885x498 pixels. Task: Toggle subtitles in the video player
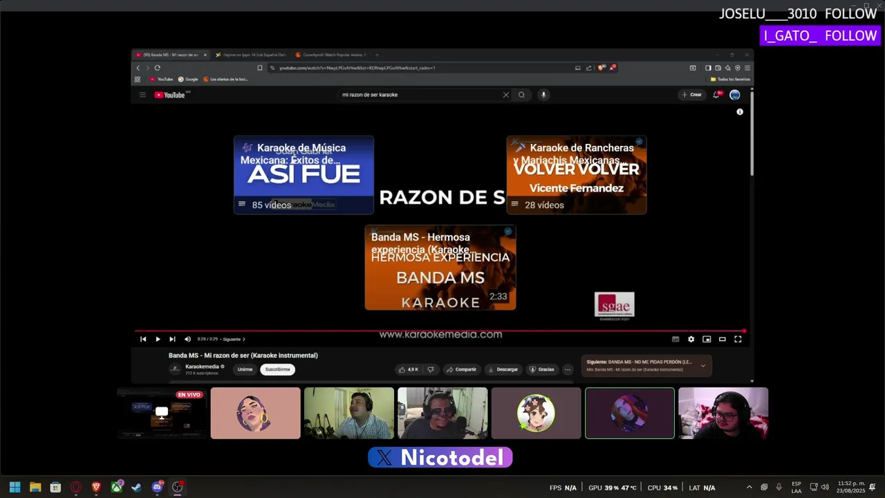click(x=676, y=339)
